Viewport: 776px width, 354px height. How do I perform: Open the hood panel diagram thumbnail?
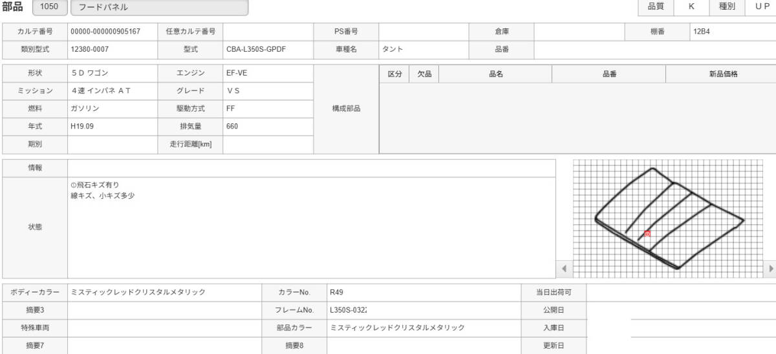669,218
